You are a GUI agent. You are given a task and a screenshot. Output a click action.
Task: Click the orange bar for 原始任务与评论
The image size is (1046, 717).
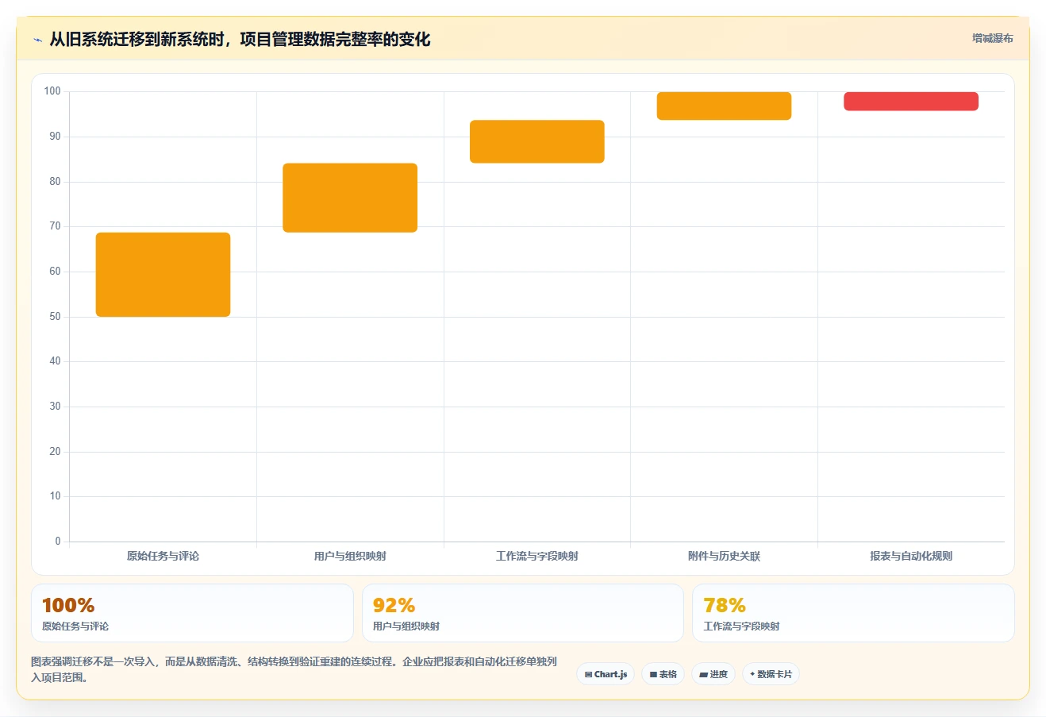(x=163, y=275)
